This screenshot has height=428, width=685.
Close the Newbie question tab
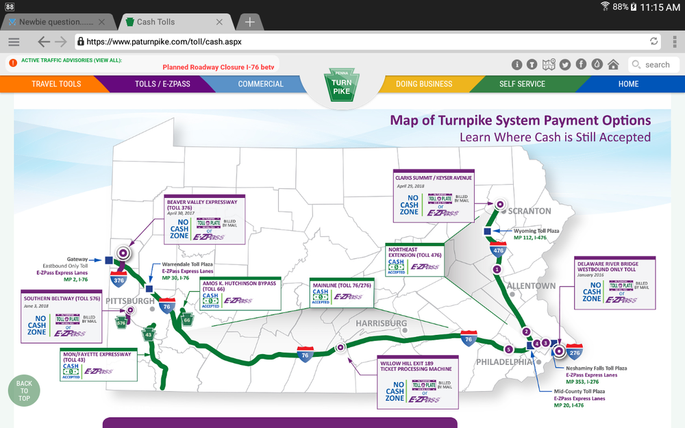pos(102,22)
